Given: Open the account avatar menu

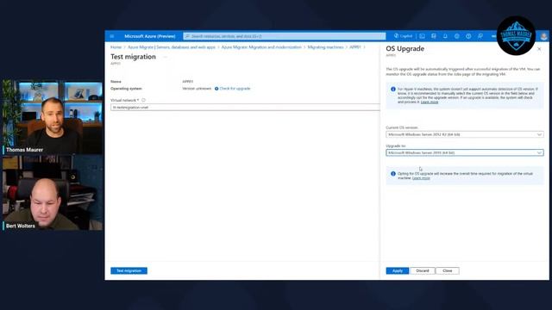Looking at the screenshot, I should click(x=543, y=36).
